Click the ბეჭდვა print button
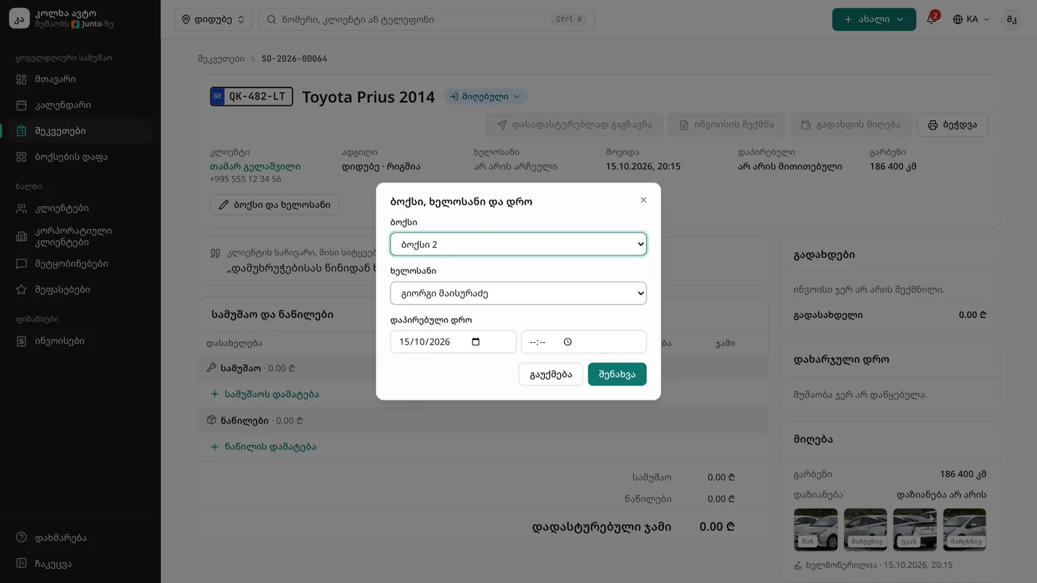This screenshot has height=583, width=1037. point(952,125)
